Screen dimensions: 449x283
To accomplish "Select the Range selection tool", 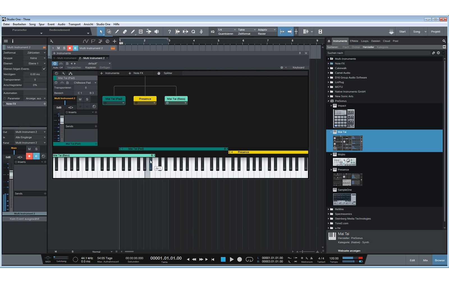I will [x=109, y=32].
